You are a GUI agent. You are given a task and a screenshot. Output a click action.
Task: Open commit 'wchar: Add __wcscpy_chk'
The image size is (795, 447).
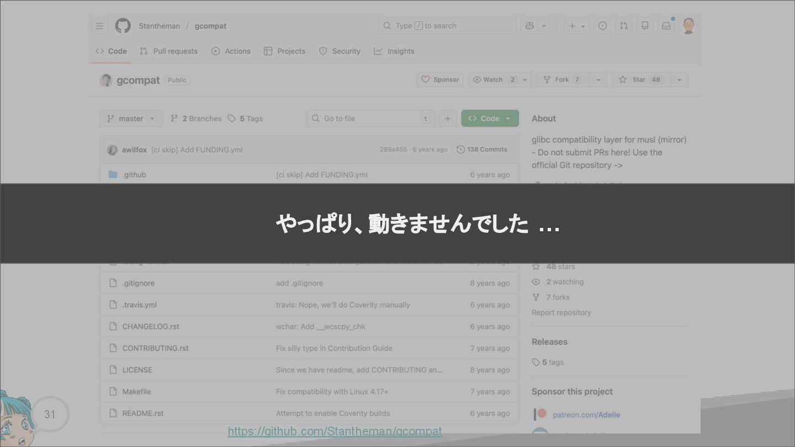coord(321,326)
